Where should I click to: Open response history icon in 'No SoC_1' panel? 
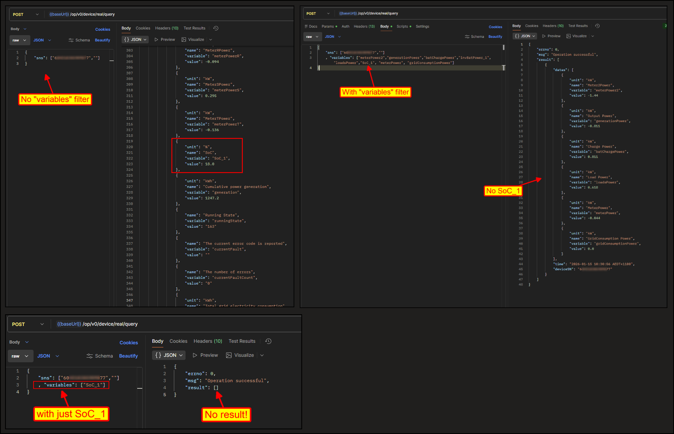[x=597, y=26]
